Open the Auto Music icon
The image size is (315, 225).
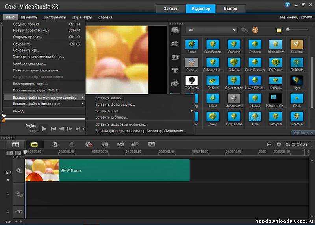coord(120,144)
